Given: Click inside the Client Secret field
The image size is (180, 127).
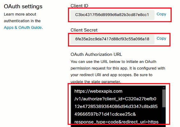Looking at the screenshot, I should 112,39.
